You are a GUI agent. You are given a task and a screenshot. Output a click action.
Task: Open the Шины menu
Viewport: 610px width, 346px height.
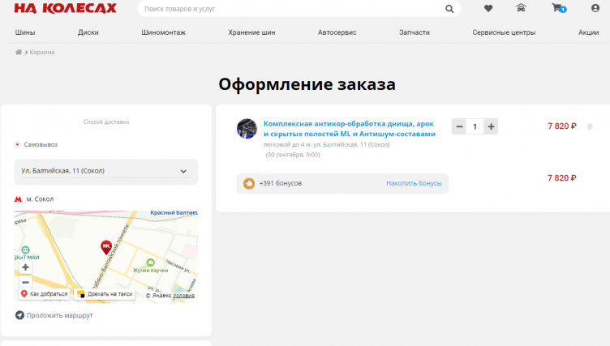click(x=25, y=32)
